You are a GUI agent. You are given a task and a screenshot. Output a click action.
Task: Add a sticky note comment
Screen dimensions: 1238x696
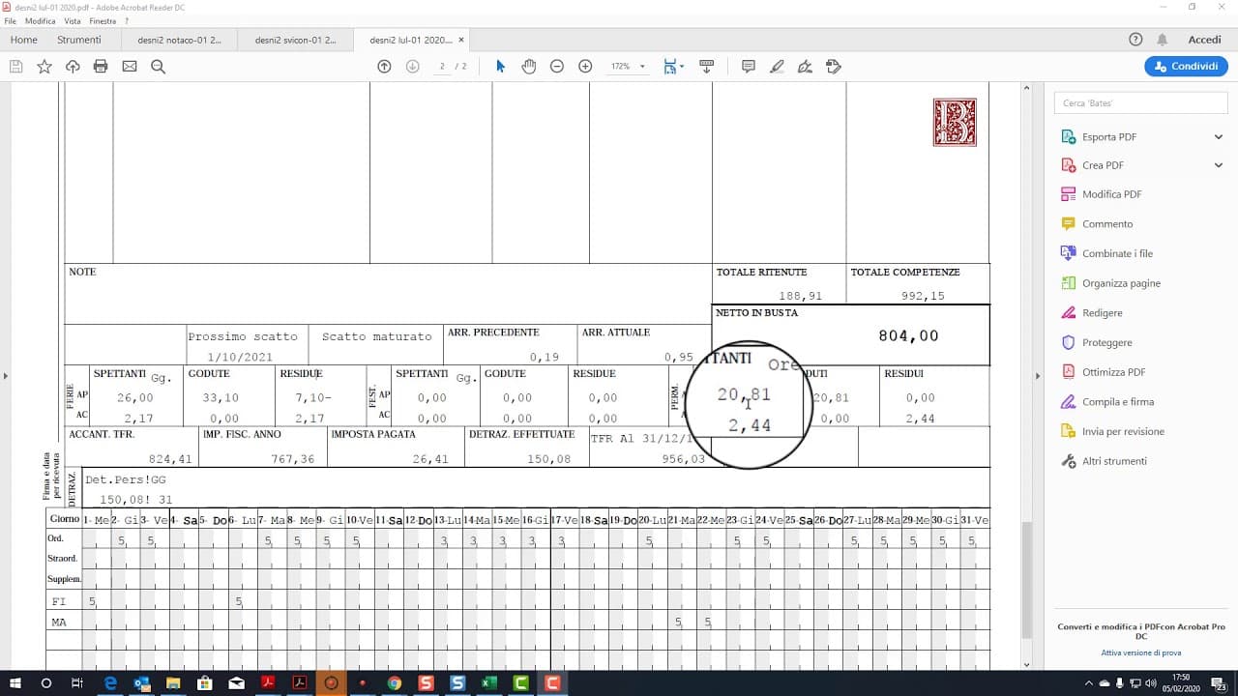[x=749, y=67]
